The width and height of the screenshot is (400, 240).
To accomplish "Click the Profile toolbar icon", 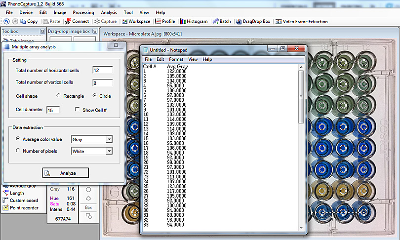I will (165, 21).
